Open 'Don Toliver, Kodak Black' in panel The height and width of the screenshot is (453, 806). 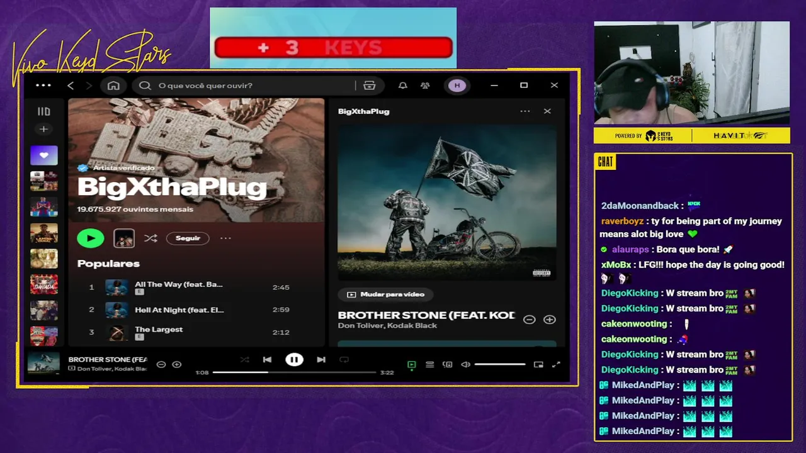coord(387,325)
